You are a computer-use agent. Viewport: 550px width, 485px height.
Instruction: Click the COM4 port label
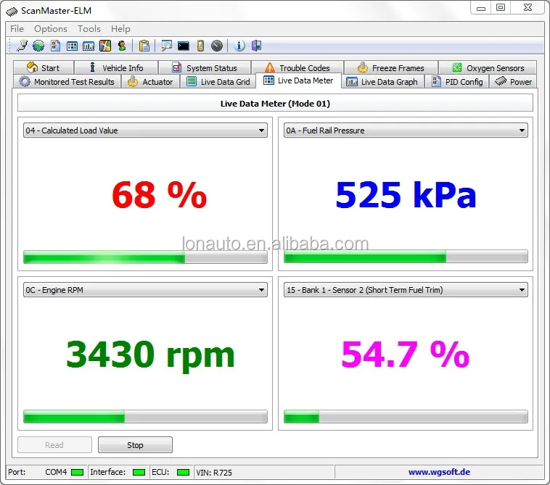point(56,472)
